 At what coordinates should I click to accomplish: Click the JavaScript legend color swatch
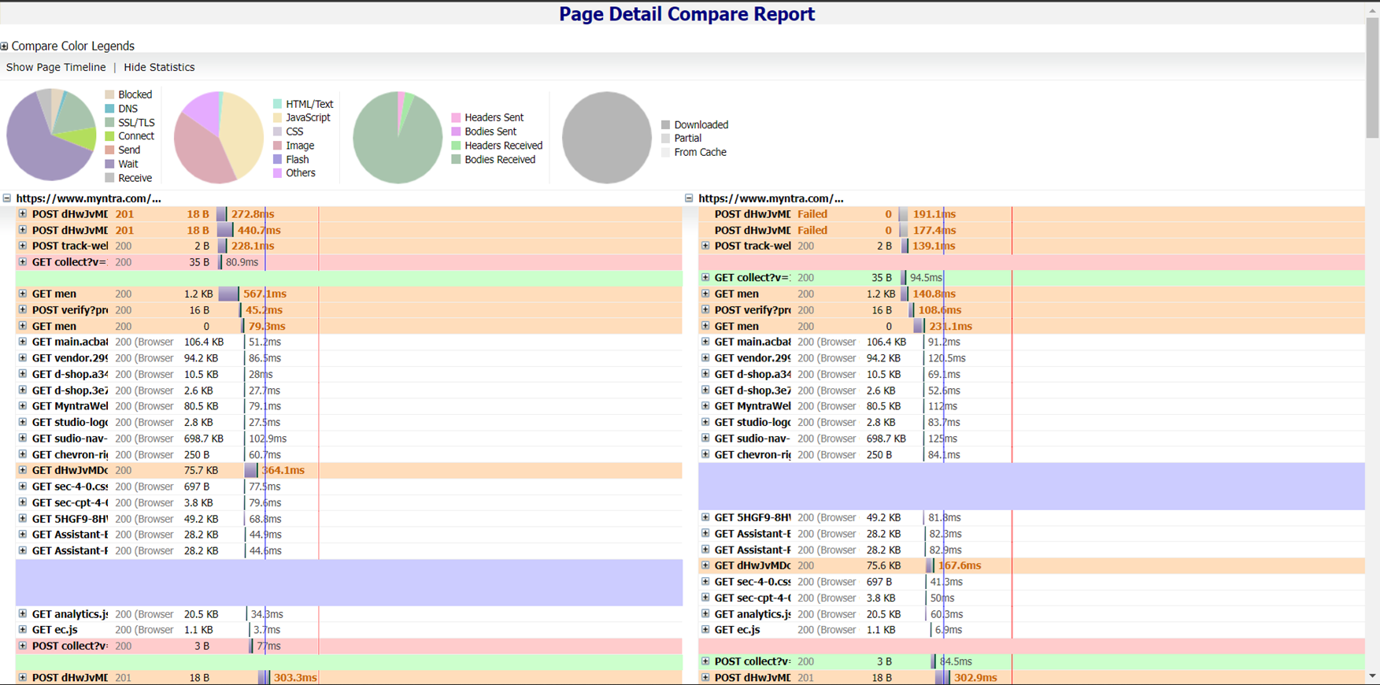tap(278, 118)
